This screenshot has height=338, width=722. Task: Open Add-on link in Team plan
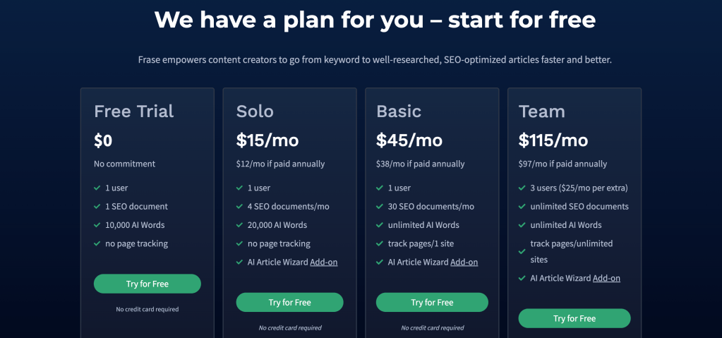point(606,278)
